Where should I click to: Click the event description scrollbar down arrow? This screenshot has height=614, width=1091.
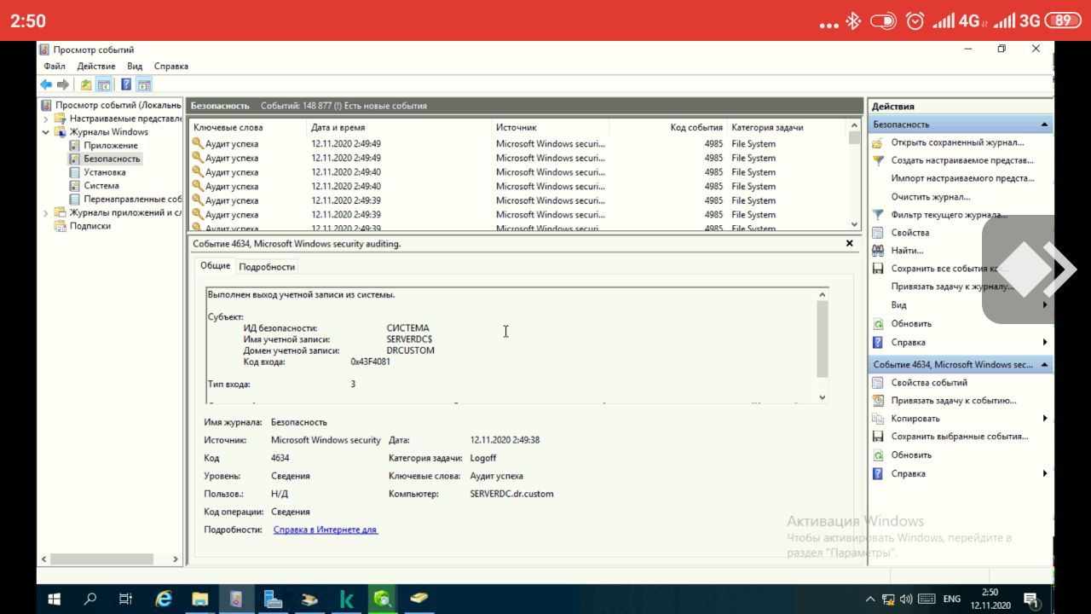(x=822, y=397)
